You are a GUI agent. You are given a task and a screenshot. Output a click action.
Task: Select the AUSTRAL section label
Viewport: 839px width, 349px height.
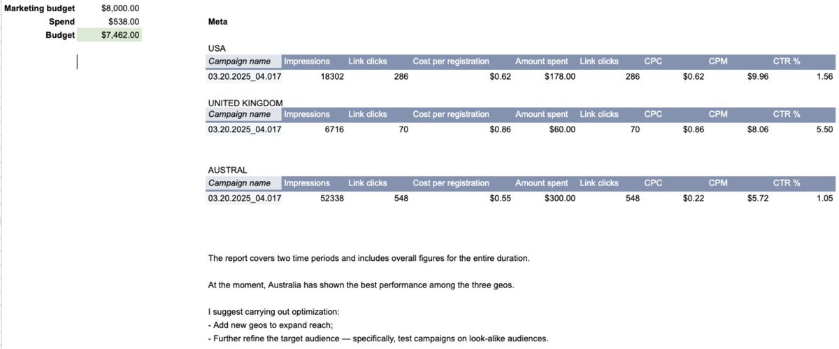(227, 170)
